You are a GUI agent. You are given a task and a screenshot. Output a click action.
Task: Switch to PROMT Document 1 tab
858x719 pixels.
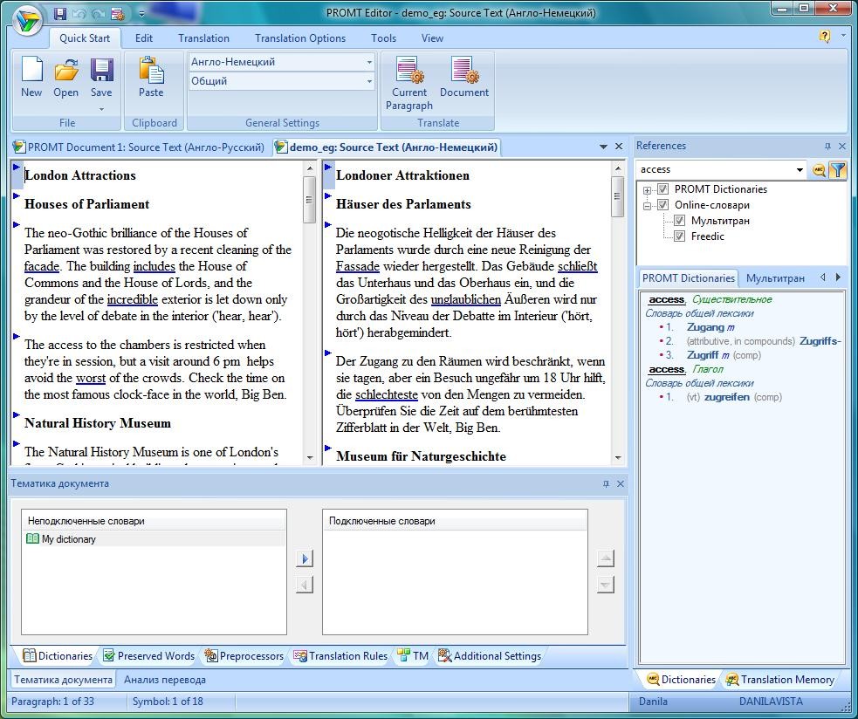[x=139, y=147]
